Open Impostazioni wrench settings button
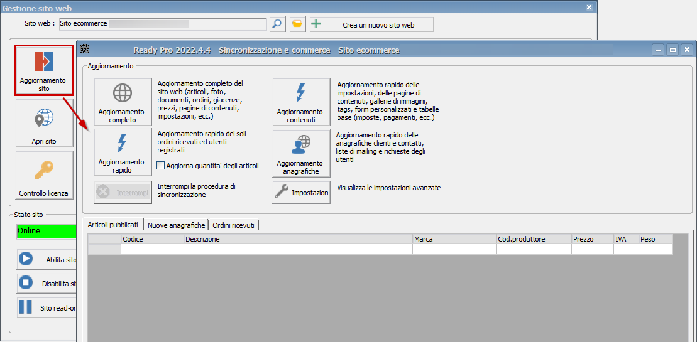Viewport: 697px width, 342px height. pos(301,193)
